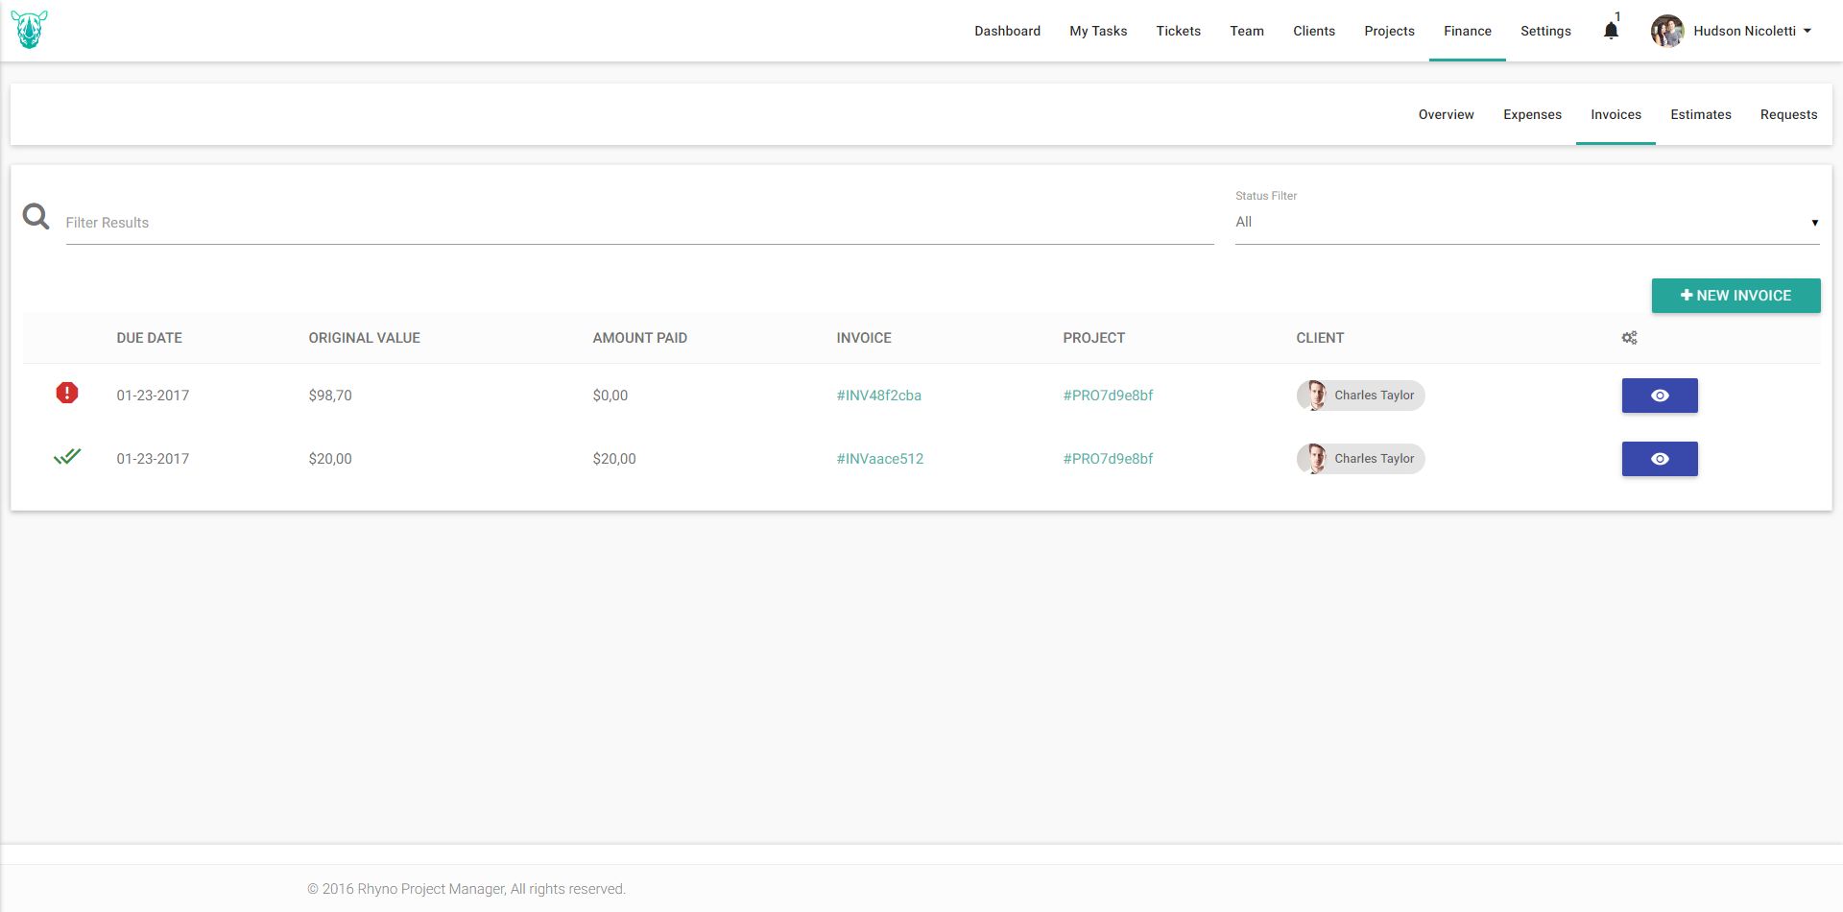Open Settings from top navigation
Screen dimensions: 1843x912
click(1545, 31)
